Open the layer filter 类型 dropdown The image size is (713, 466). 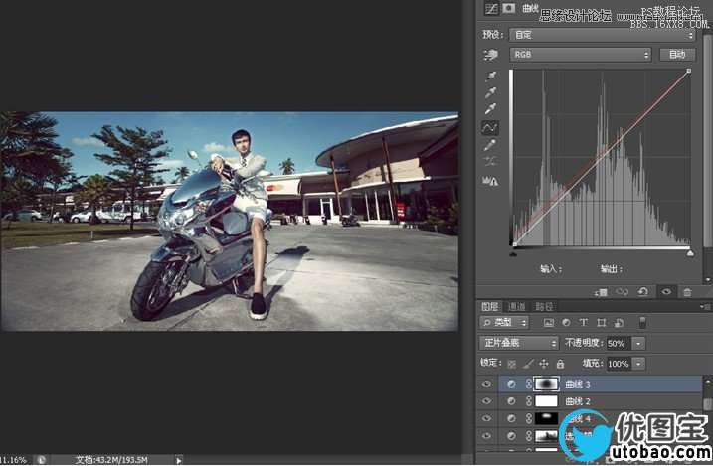[x=504, y=323]
